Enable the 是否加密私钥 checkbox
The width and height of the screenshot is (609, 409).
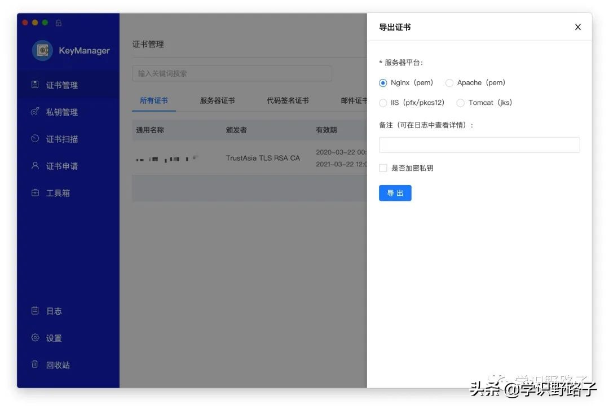click(x=383, y=168)
